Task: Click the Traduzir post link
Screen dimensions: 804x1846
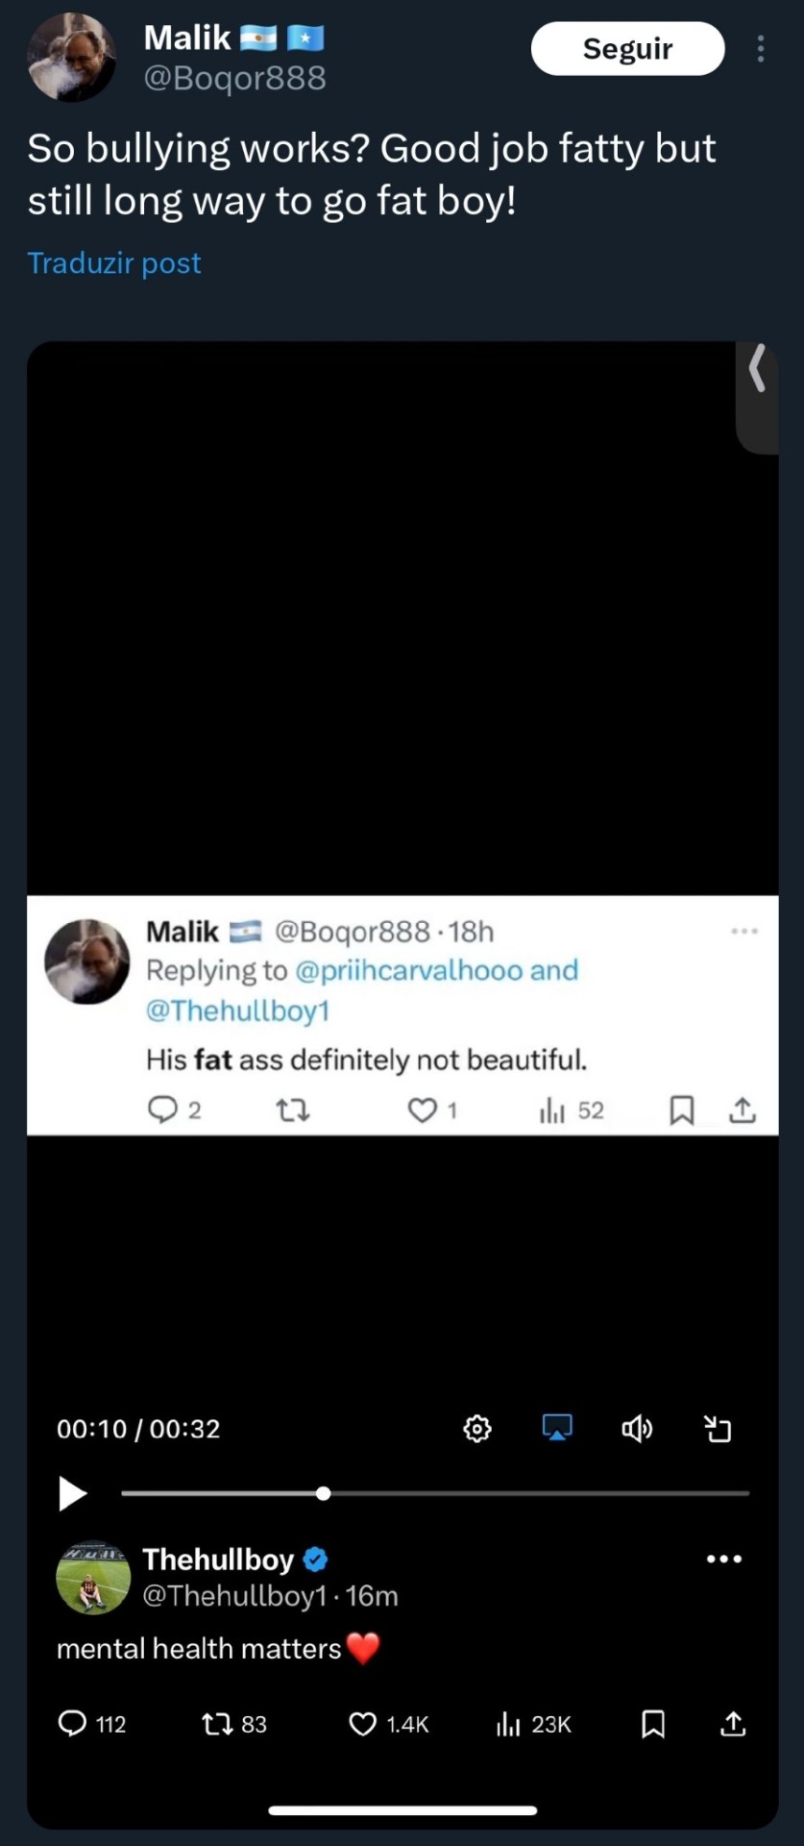Action: [114, 262]
